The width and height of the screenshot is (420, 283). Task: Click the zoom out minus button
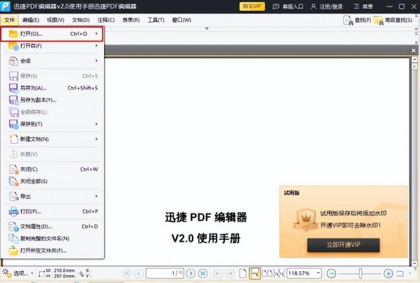coord(331,273)
